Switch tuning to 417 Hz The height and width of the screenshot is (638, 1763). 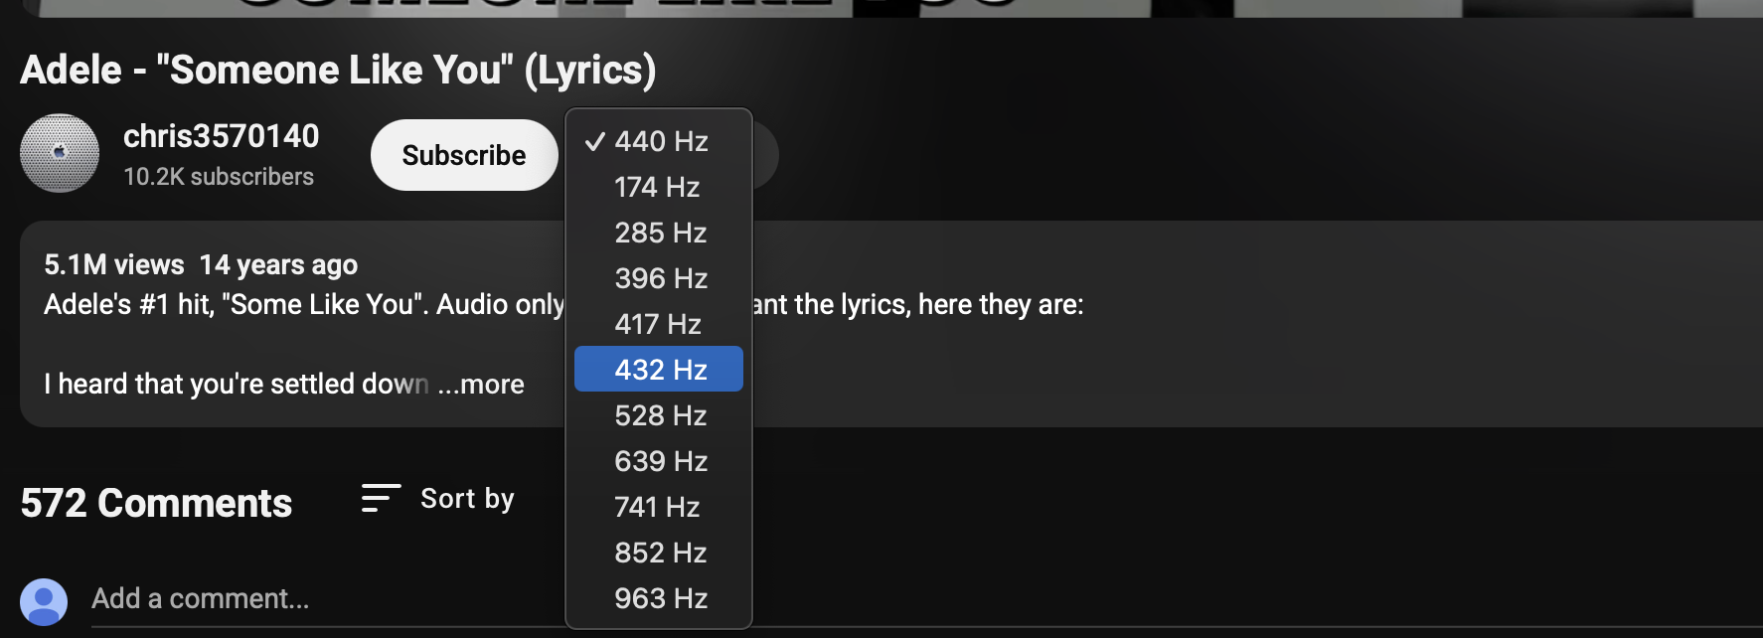[657, 324]
